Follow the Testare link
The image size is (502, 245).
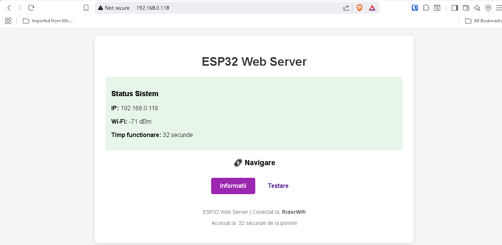pos(278,186)
